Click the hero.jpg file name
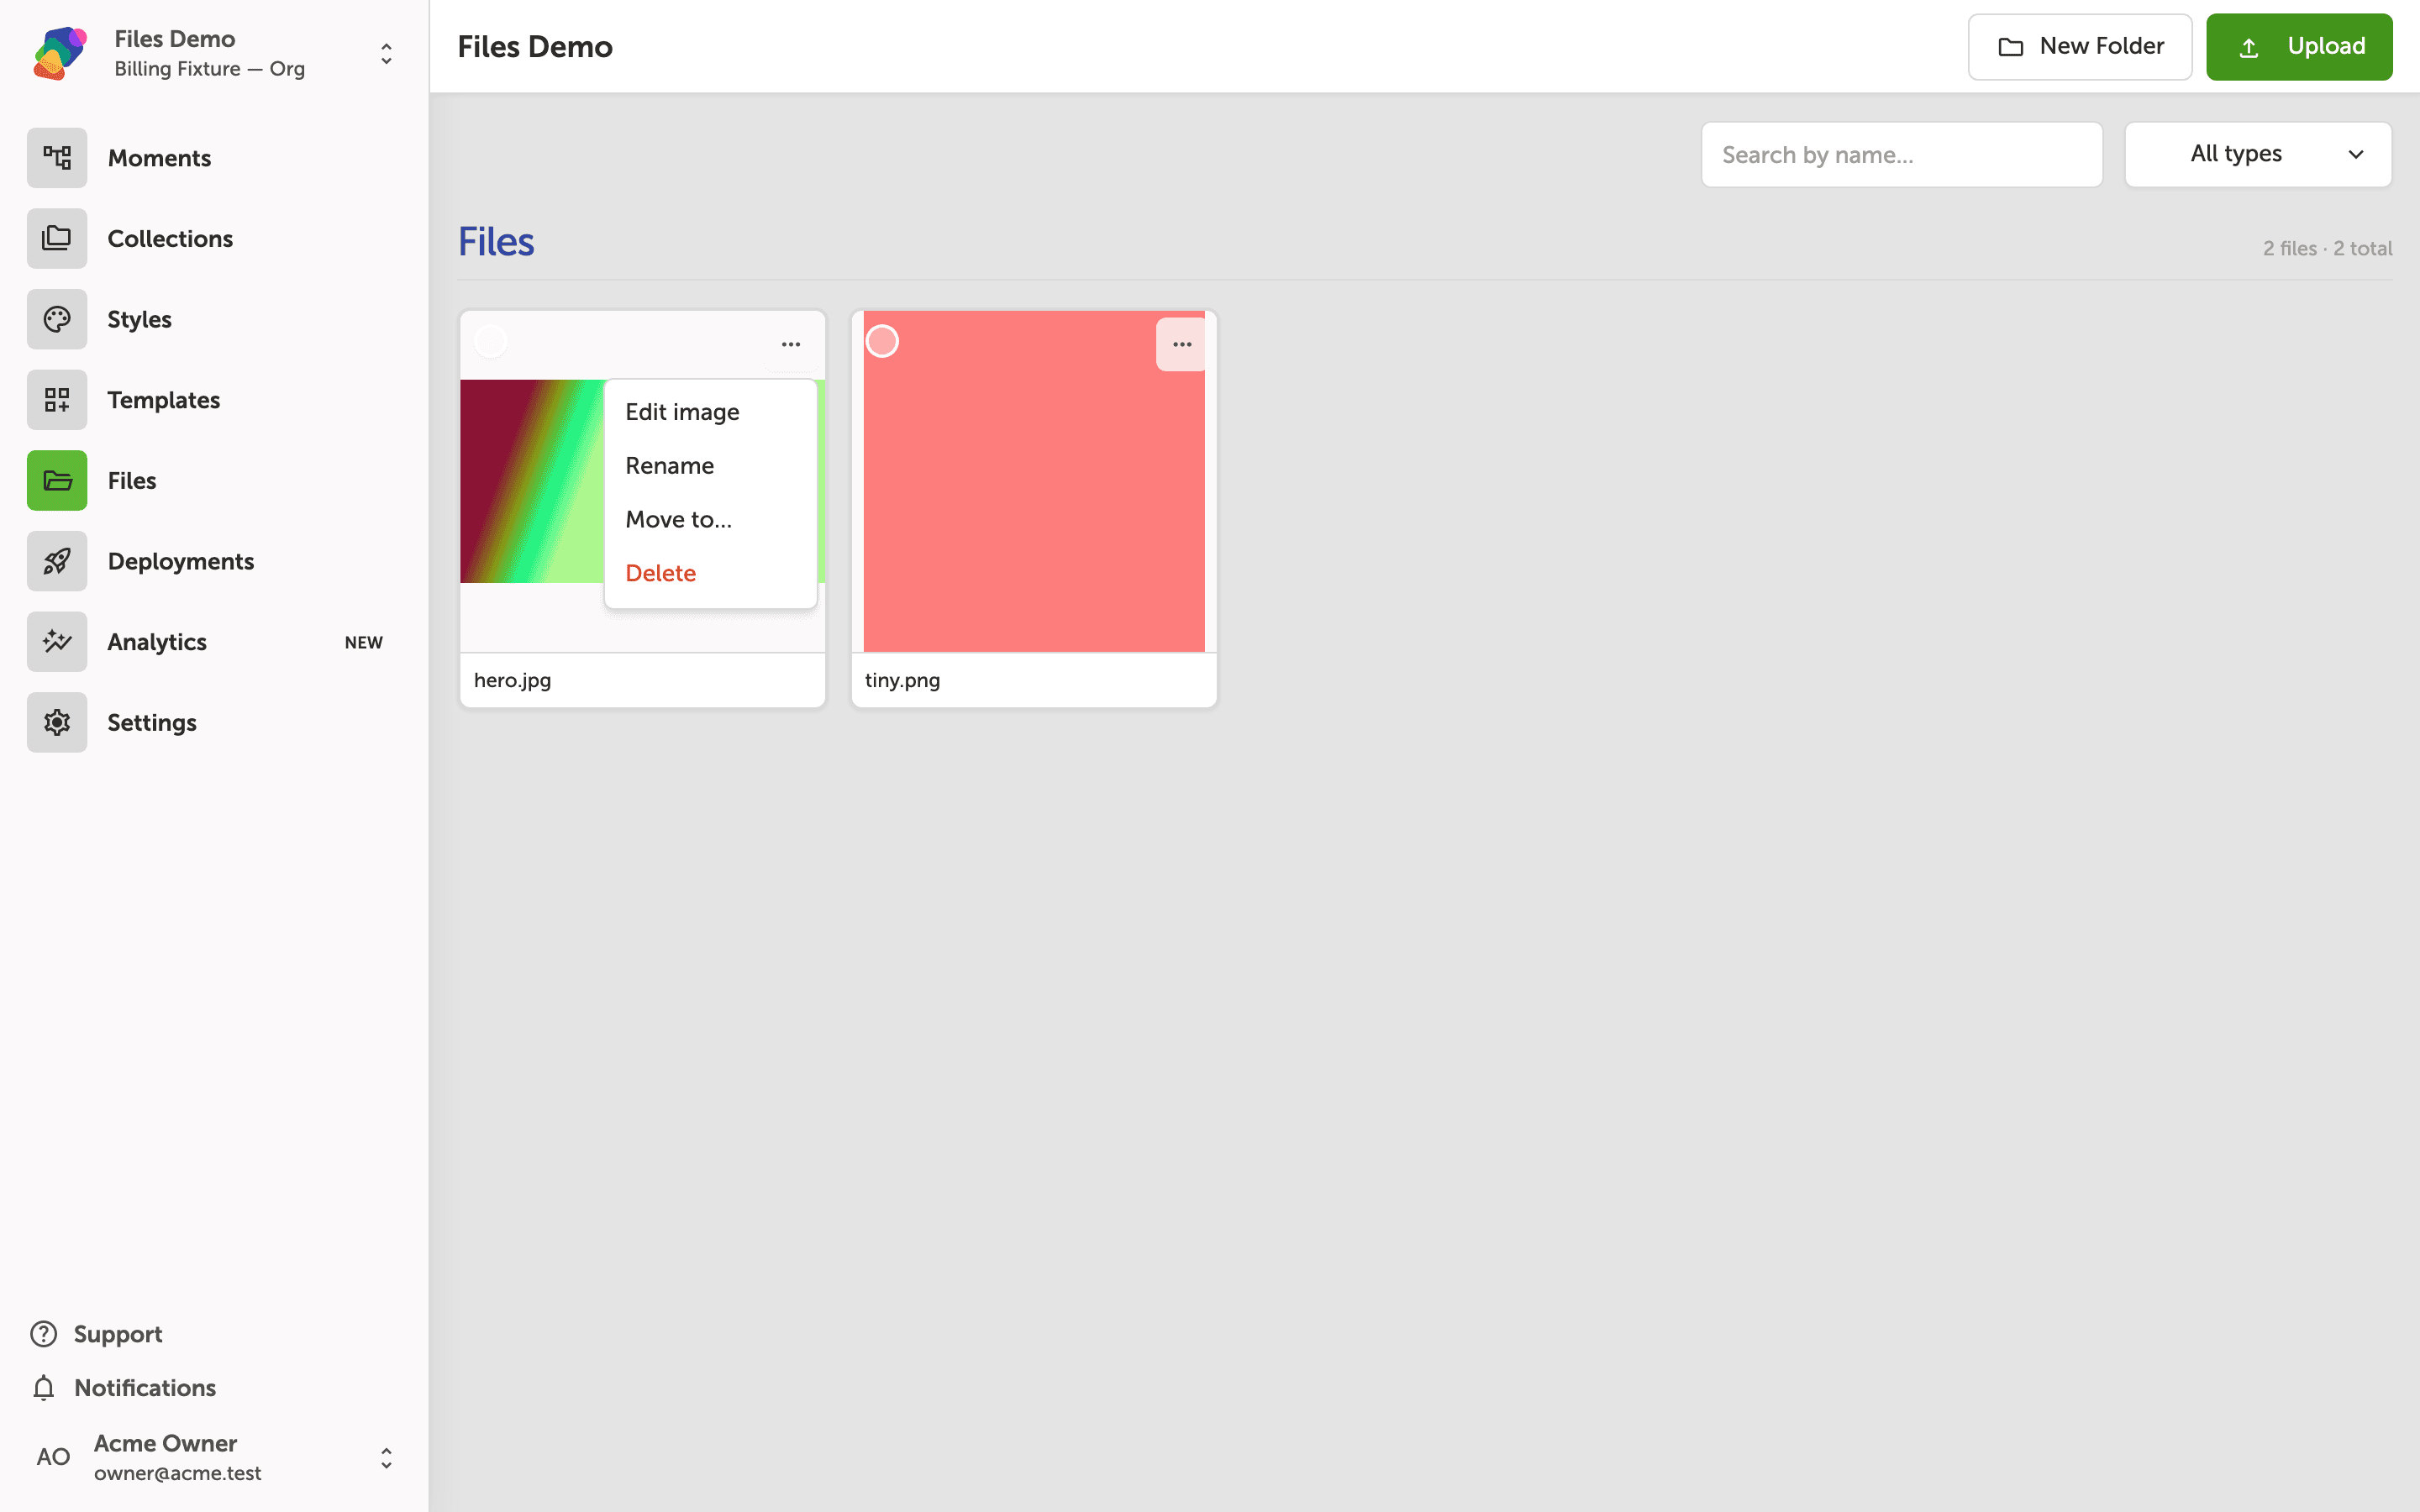2420x1512 pixels. tap(512, 680)
